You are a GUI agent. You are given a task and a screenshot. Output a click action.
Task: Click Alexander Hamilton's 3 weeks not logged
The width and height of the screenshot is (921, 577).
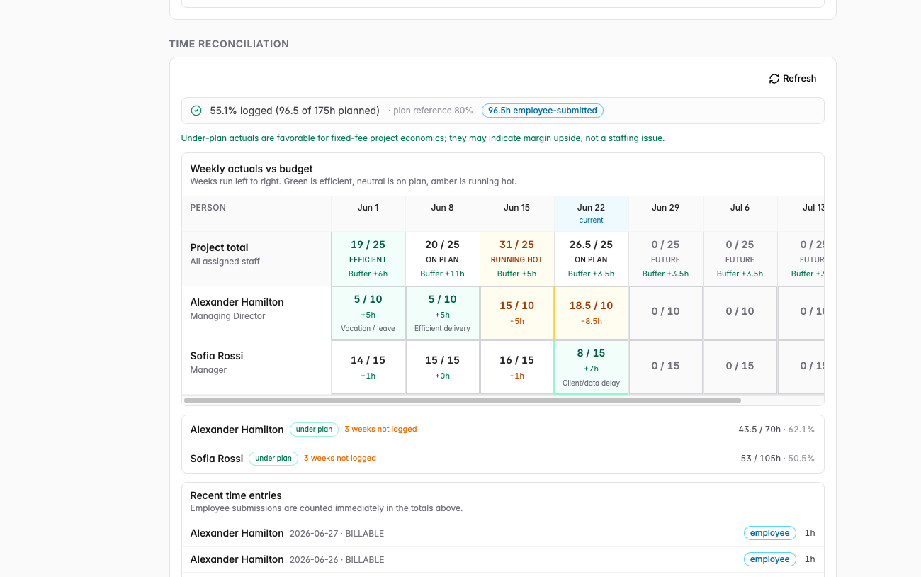pyautogui.click(x=380, y=430)
